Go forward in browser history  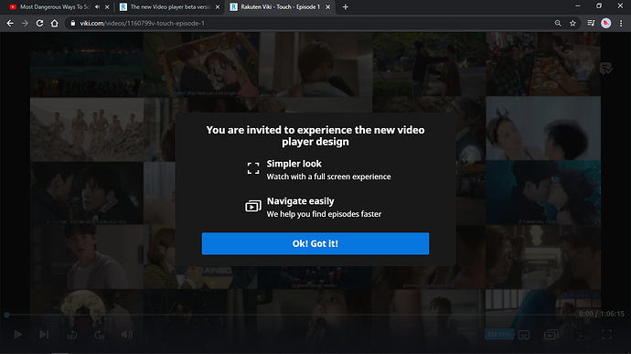tap(25, 24)
